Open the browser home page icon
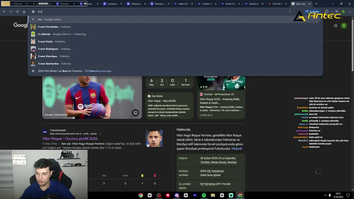The height and width of the screenshot is (199, 354). (24, 12)
